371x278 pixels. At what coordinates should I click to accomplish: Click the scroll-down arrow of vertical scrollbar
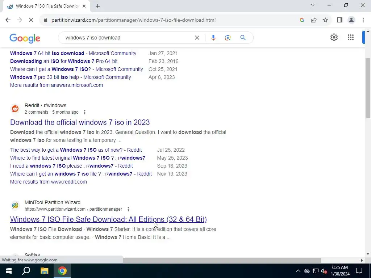[368, 254]
